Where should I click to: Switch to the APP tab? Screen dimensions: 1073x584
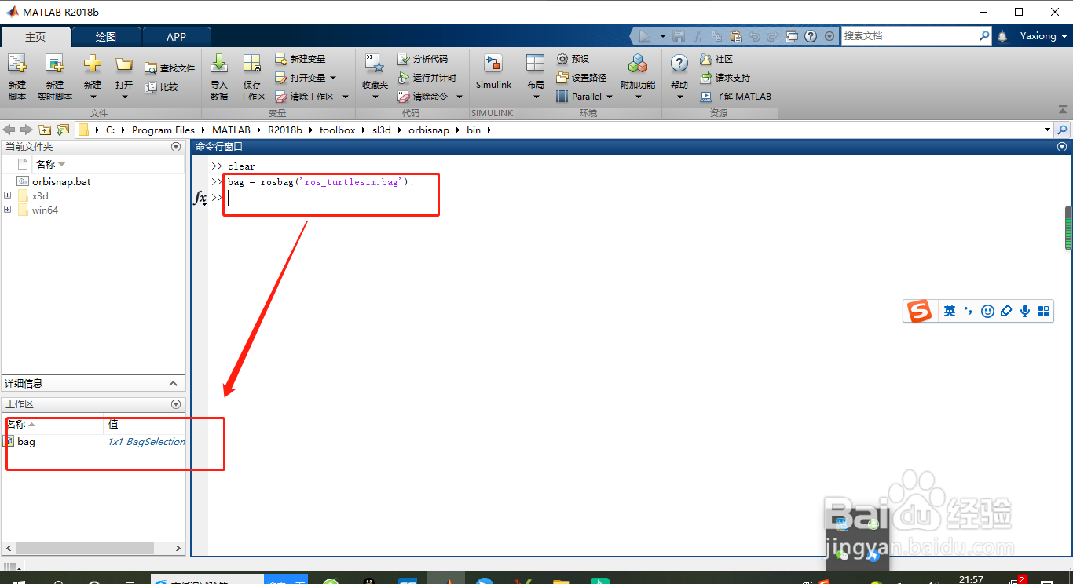point(177,37)
